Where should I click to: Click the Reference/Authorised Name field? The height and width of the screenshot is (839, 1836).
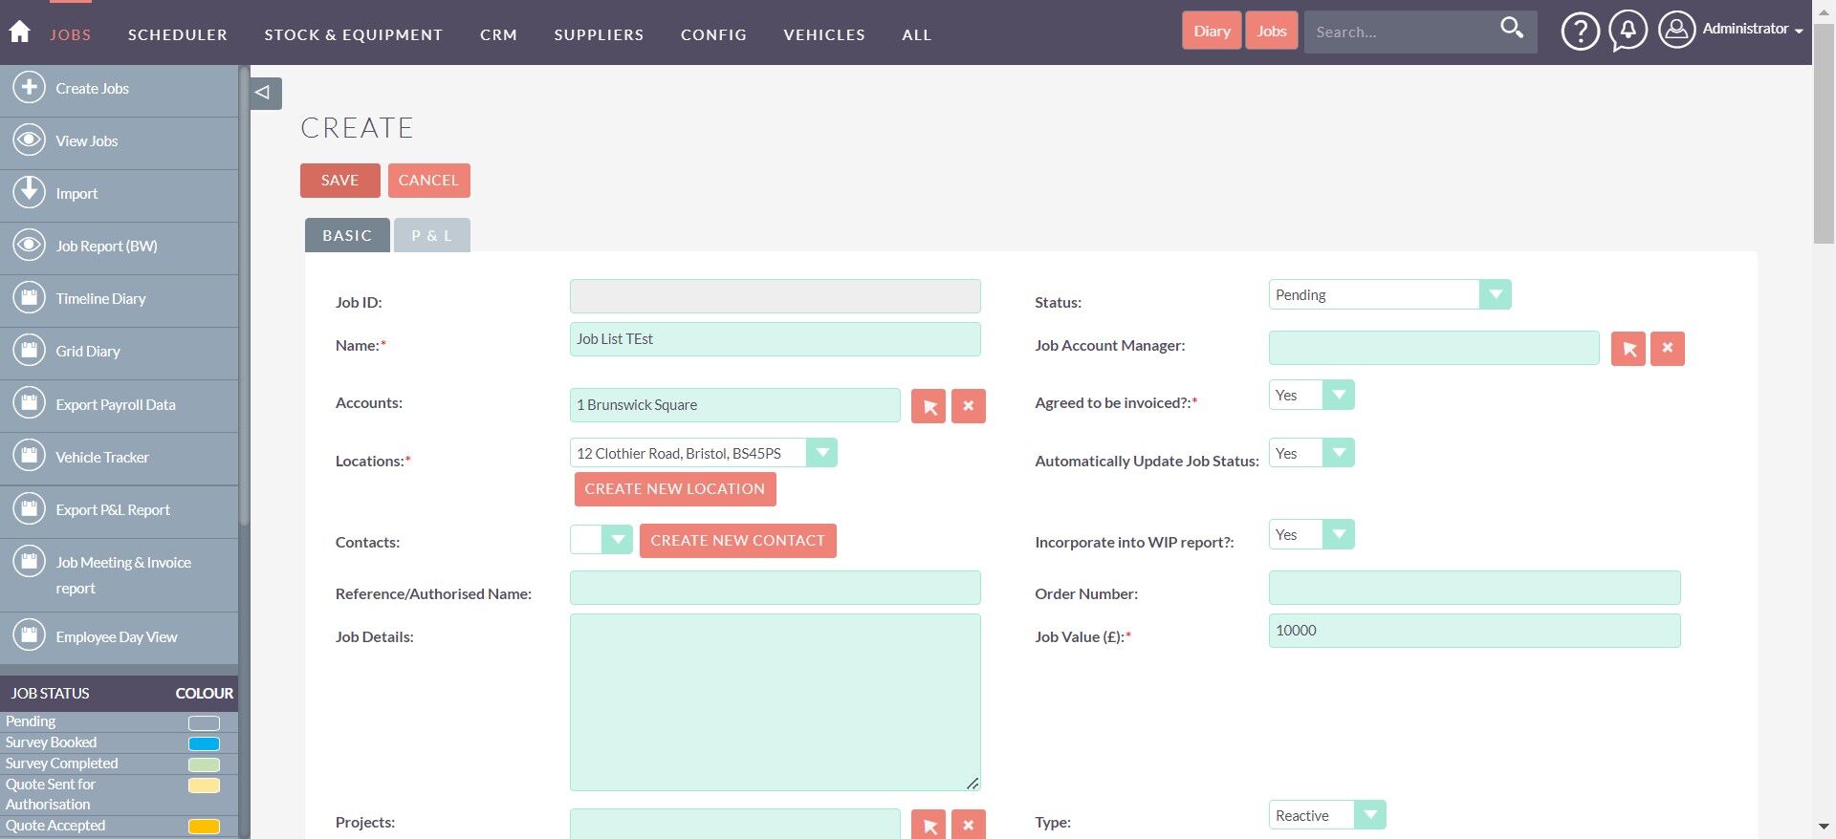(776, 588)
